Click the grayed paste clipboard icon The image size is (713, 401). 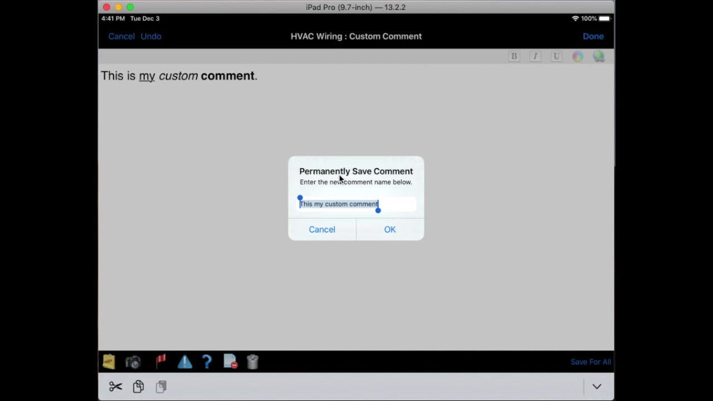(x=161, y=387)
